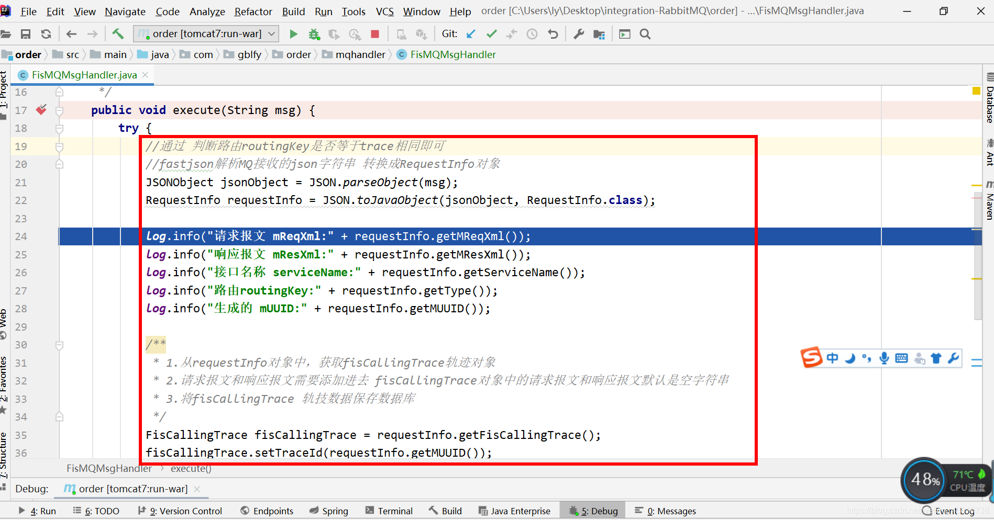Open the Java Enterprise tool window

tap(515, 511)
